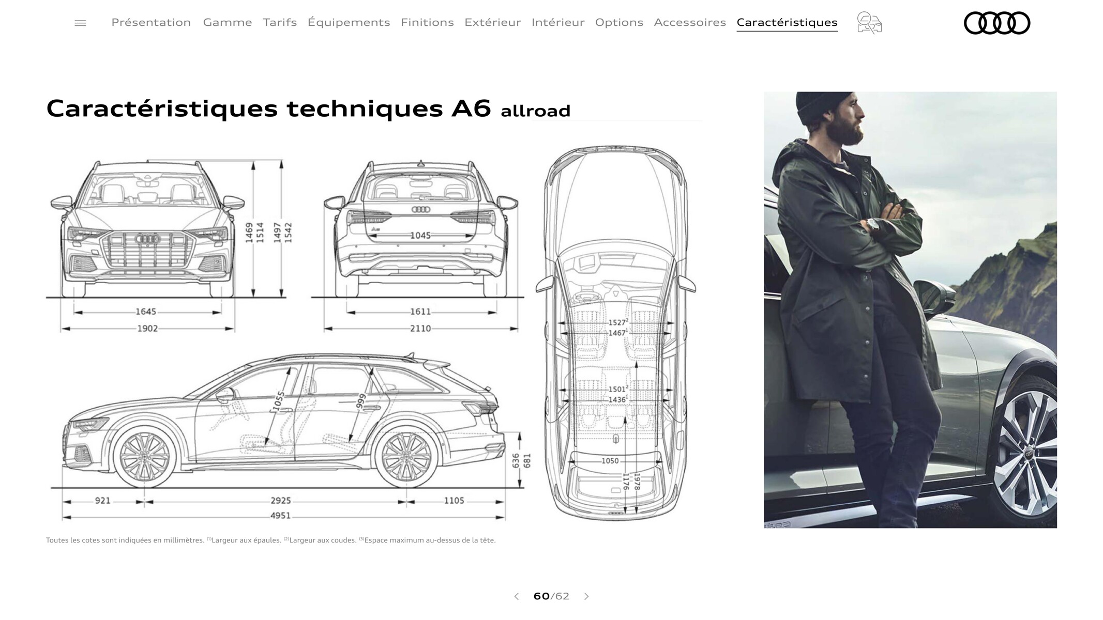This screenshot has height=620, width=1103.
Task: Click the side profile car diagram
Action: click(283, 421)
